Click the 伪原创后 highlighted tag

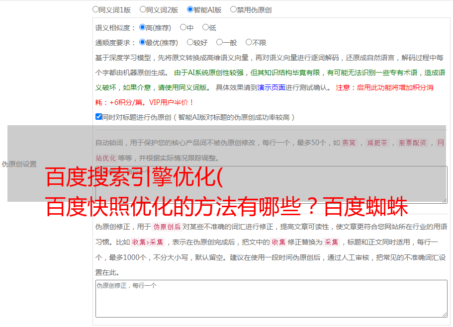(x=167, y=227)
